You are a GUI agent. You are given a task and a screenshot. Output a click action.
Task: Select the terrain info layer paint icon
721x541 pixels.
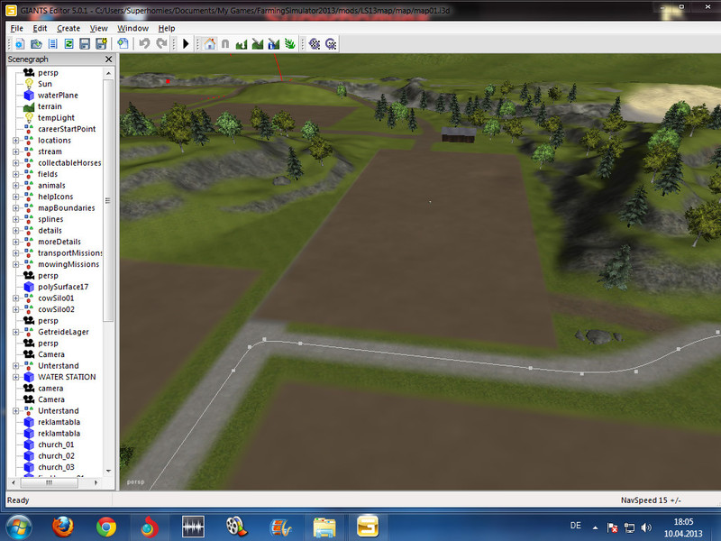click(x=274, y=43)
